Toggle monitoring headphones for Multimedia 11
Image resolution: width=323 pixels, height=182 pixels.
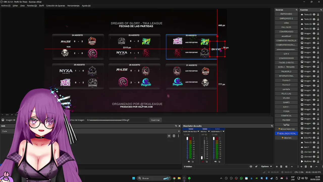pos(219,162)
